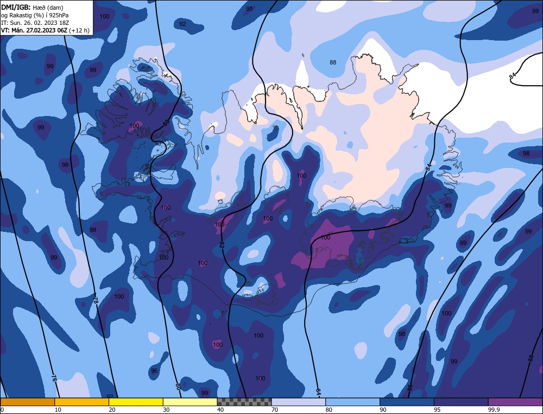Click the dark orange 0–10 legend swatch

[x=27, y=402]
